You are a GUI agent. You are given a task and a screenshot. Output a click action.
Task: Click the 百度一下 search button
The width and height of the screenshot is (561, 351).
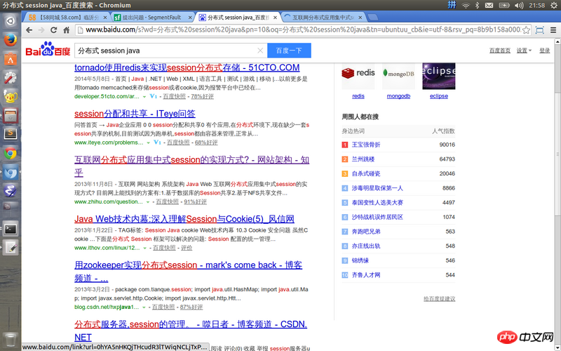coord(289,51)
